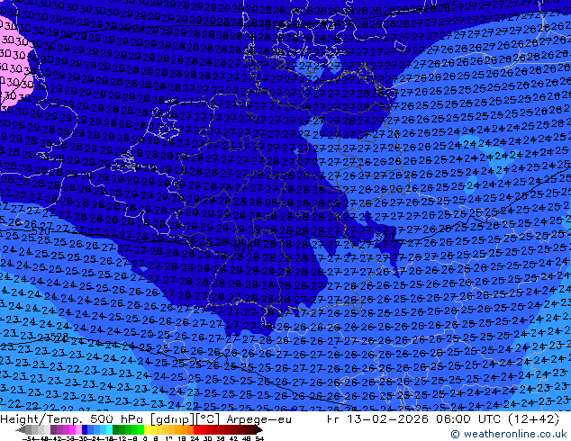Pick the dark green legend swatch
This screenshot has width=571, height=441.
tap(116, 429)
